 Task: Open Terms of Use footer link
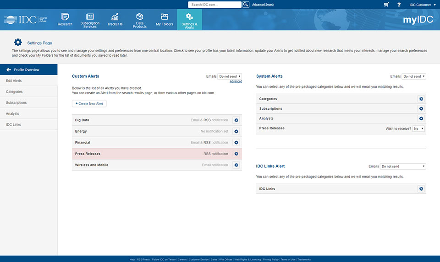pos(288,259)
